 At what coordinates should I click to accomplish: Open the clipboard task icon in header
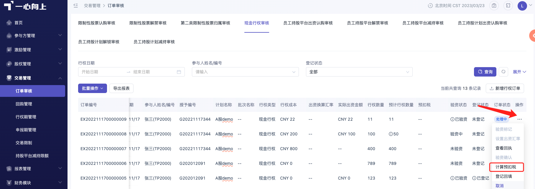tap(494, 6)
